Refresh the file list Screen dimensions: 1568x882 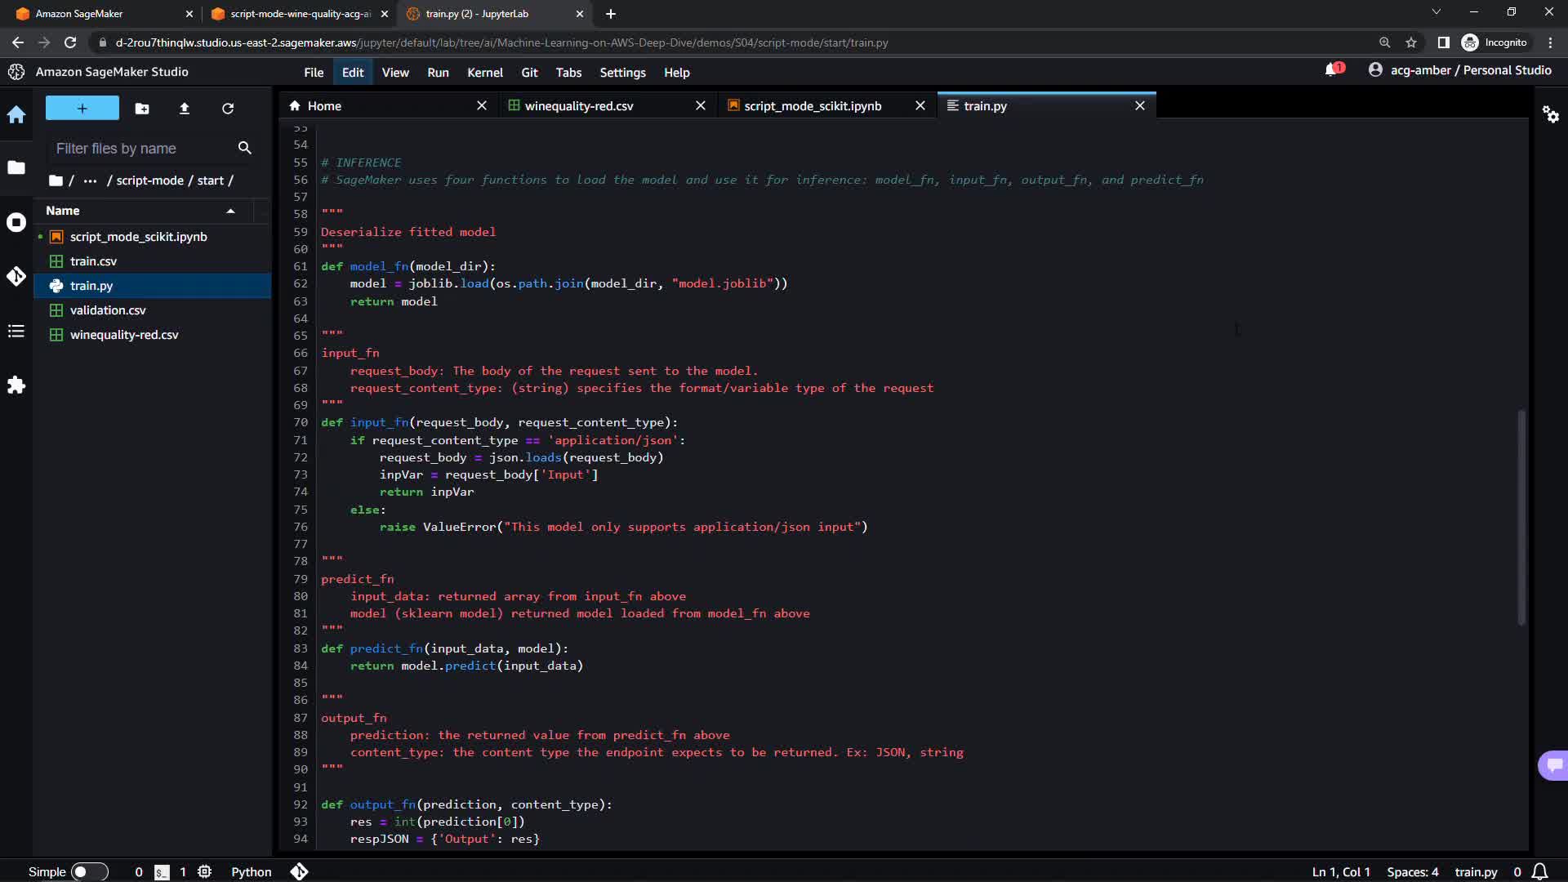pos(228,109)
